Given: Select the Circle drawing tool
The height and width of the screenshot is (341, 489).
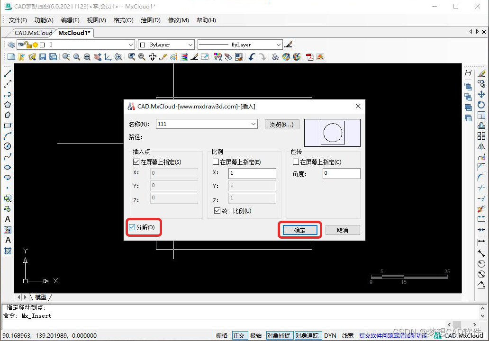Looking at the screenshot, I should coord(8,146).
